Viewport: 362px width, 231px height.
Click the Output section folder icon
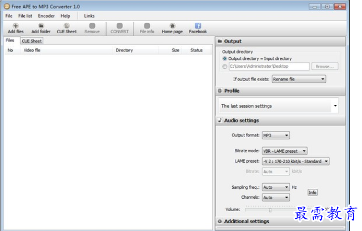pyautogui.click(x=220, y=41)
